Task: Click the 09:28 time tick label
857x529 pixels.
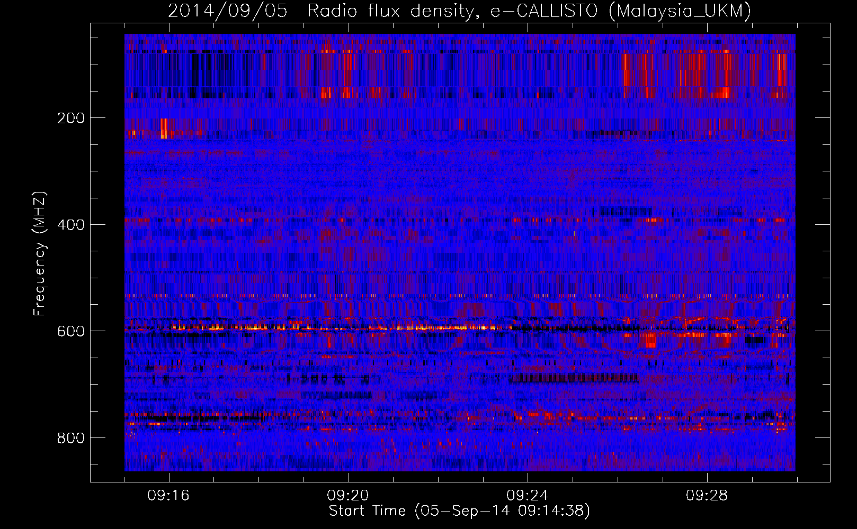Action: click(707, 496)
